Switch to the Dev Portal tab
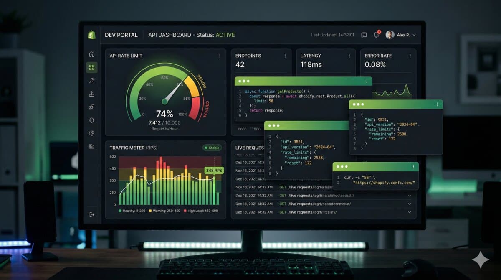Screen dimensions: 501x280 121,35
